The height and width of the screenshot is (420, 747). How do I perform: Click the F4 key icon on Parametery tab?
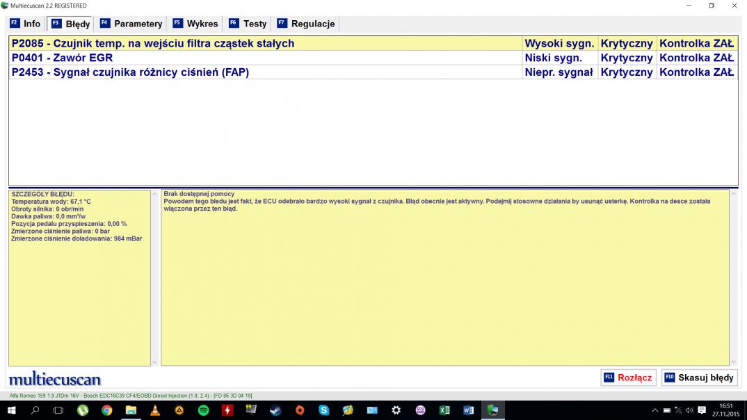coord(105,23)
